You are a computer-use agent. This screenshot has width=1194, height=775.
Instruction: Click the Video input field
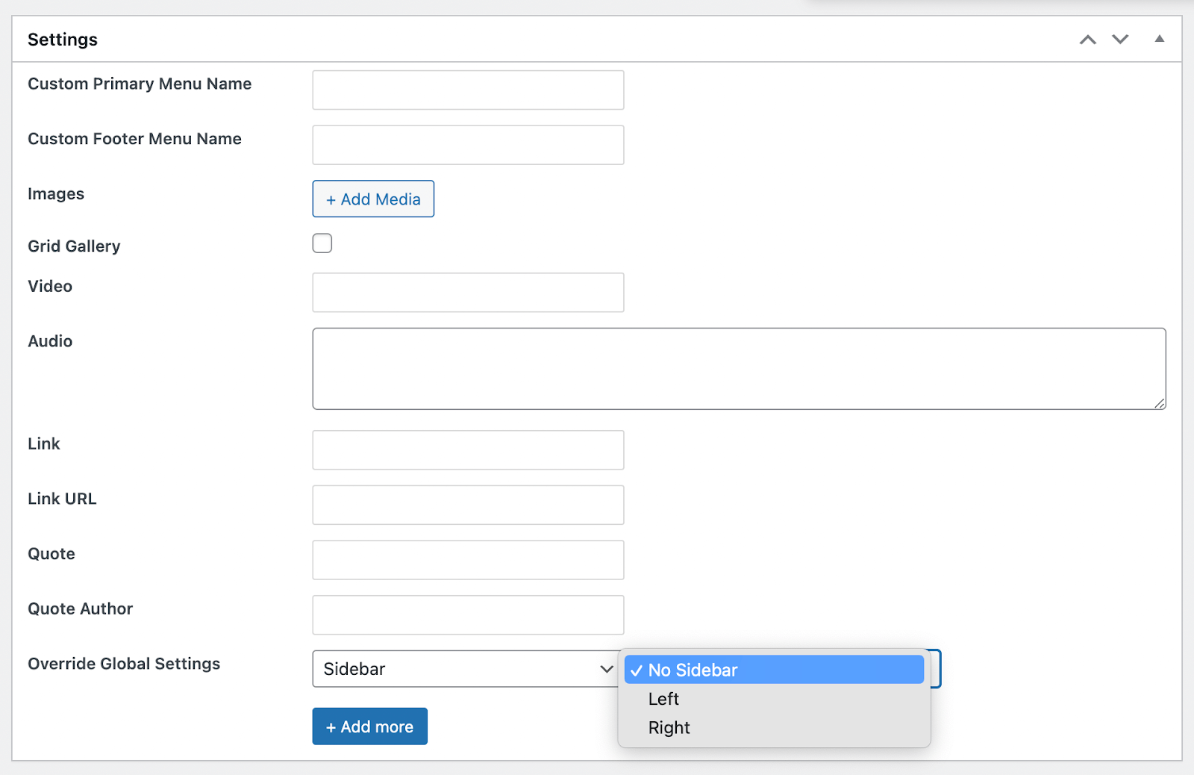coord(468,293)
